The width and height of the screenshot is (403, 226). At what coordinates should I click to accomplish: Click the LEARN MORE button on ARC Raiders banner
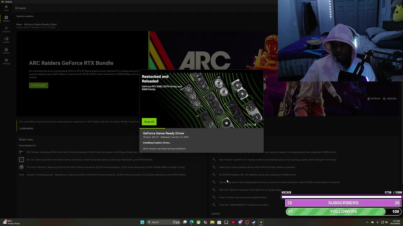pyautogui.click(x=38, y=85)
